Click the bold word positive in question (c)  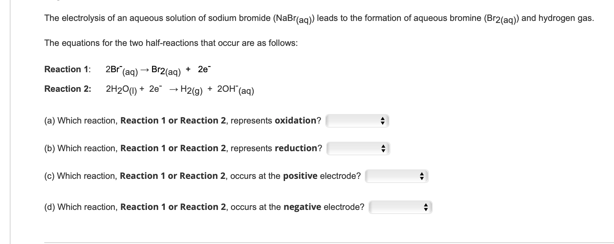click(300, 176)
